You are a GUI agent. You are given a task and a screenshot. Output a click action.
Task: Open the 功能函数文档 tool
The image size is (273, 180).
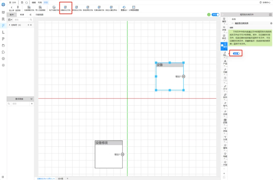[29, 8]
